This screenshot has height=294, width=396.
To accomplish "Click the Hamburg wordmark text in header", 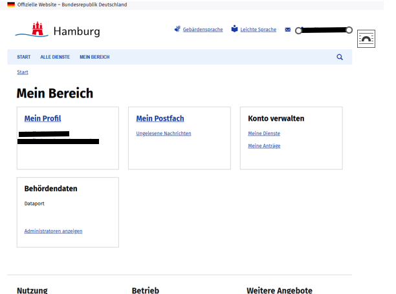I will (76, 32).
